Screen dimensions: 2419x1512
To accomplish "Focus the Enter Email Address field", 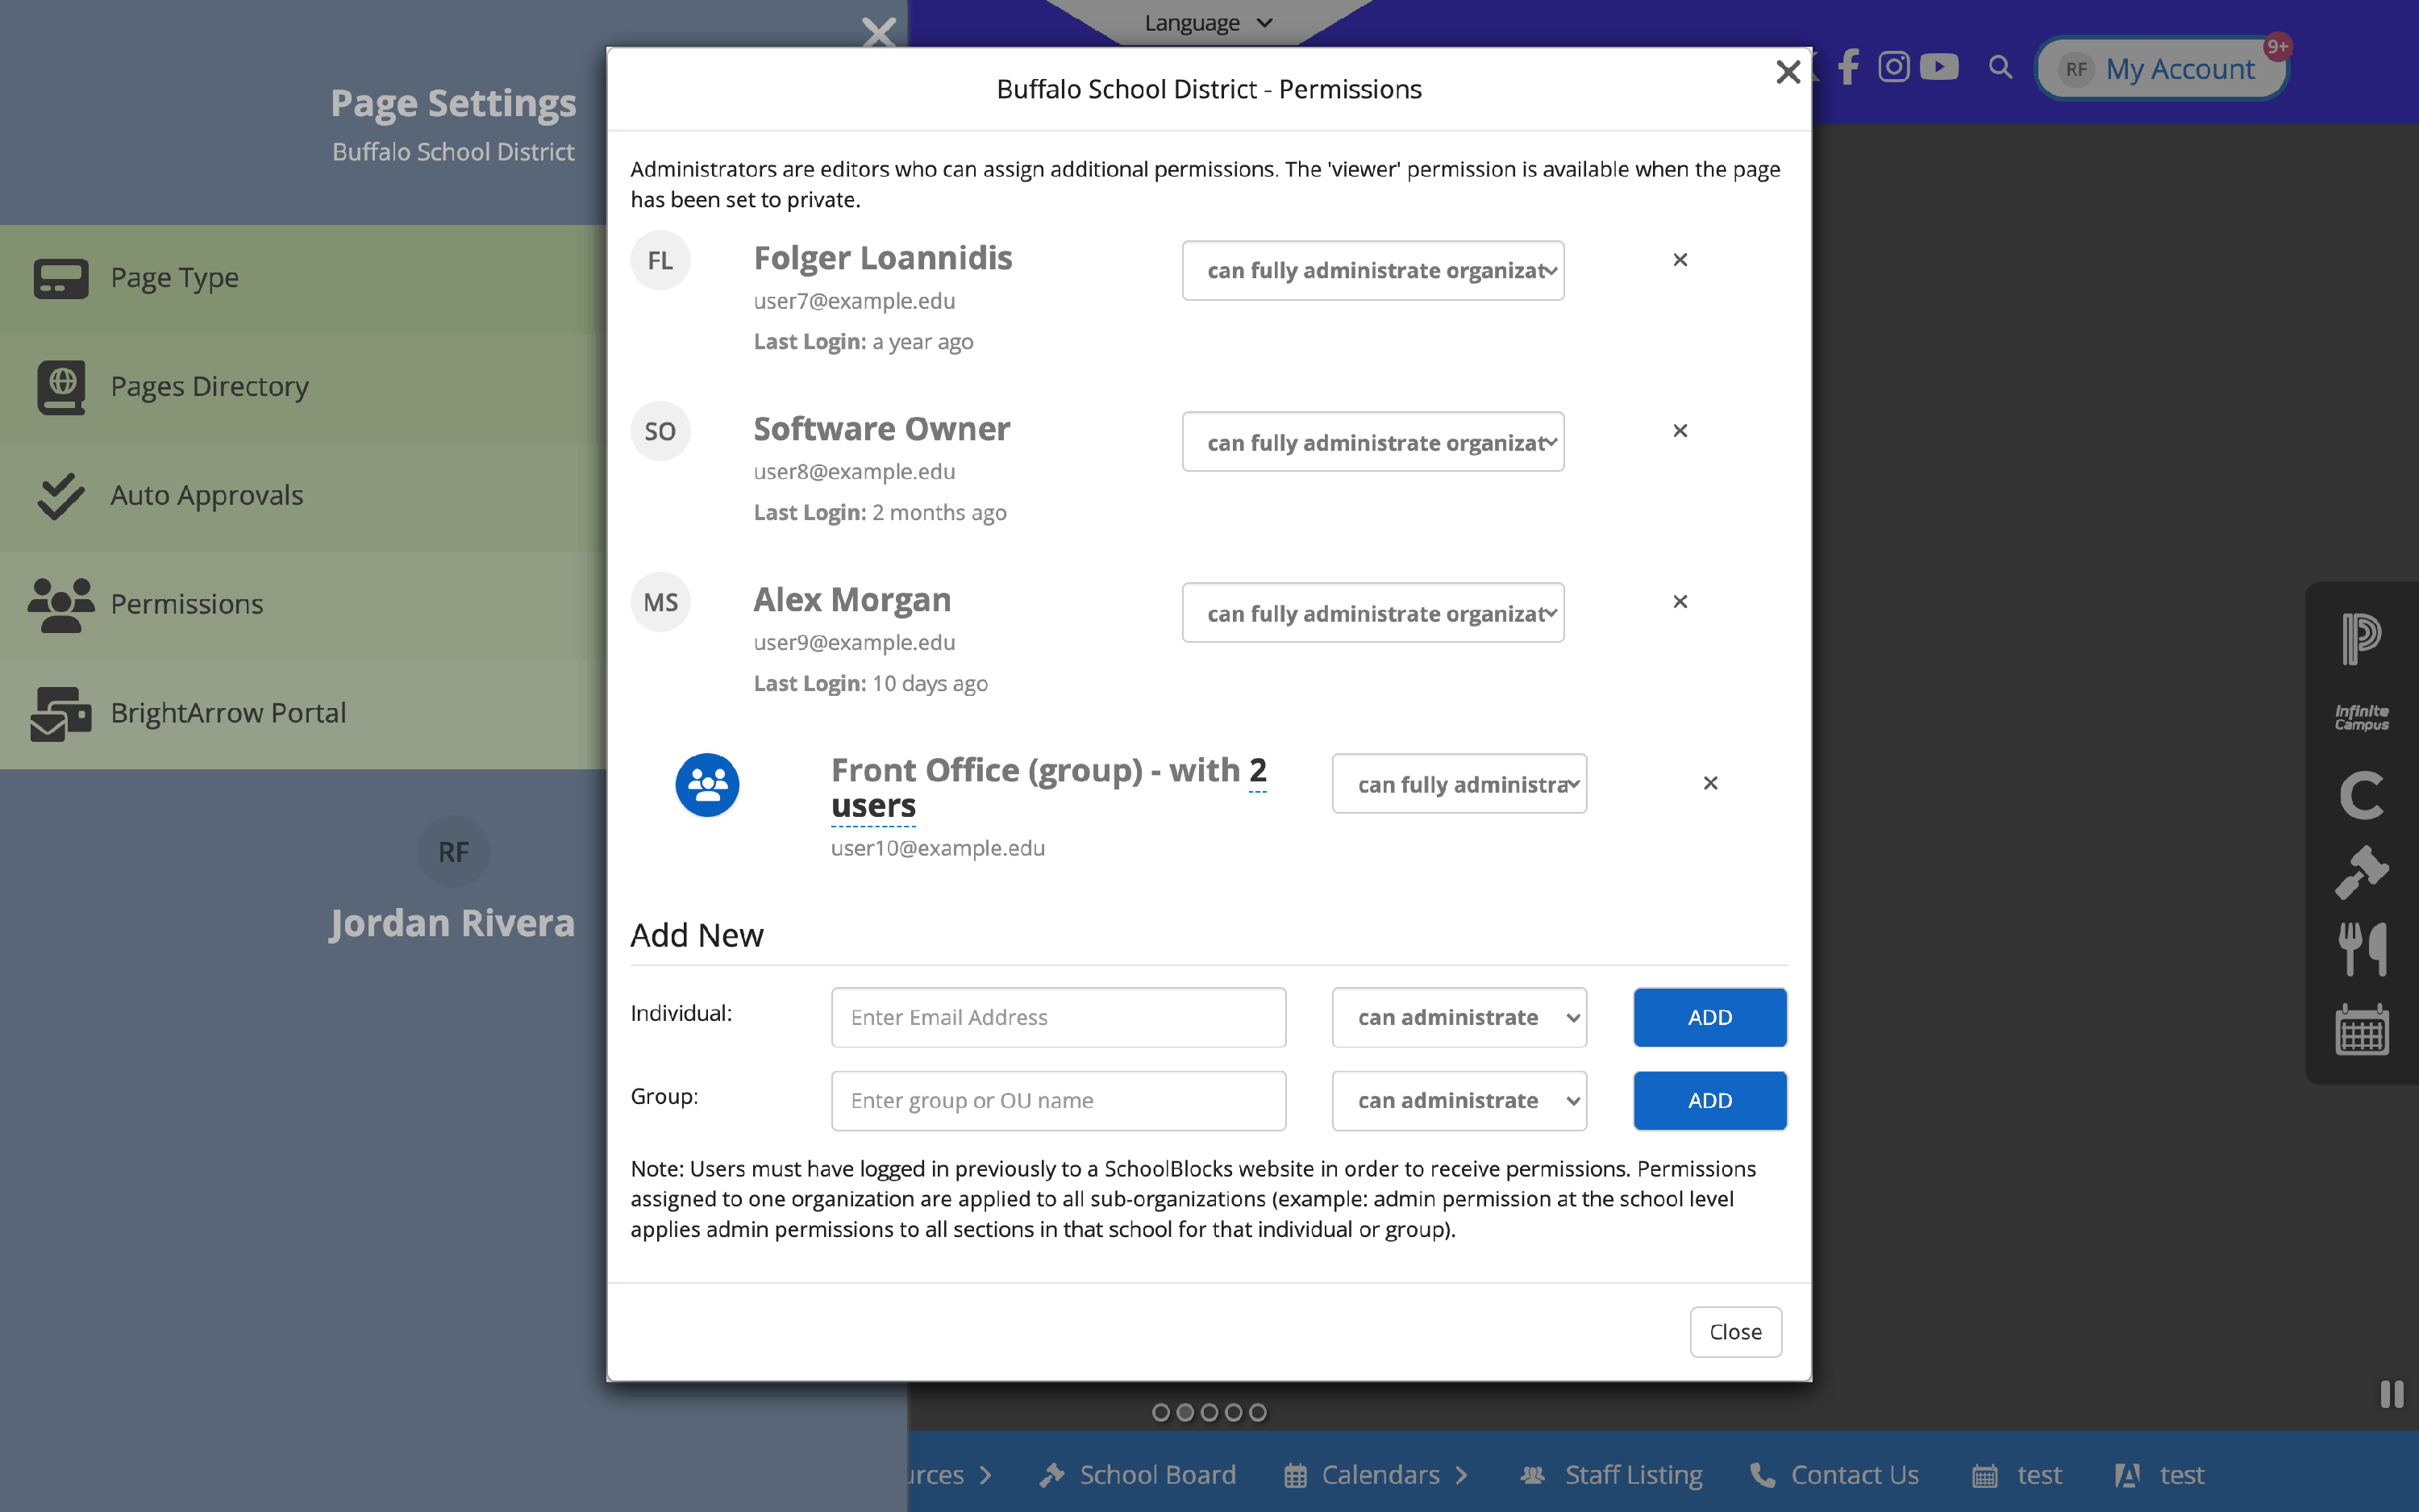I will pos(1059,1018).
